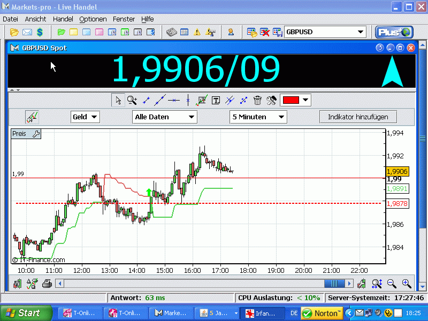Viewport: 428px width, 321px height.
Task: Open the 5 Minuten timeframe dropdown
Action: tap(258, 117)
